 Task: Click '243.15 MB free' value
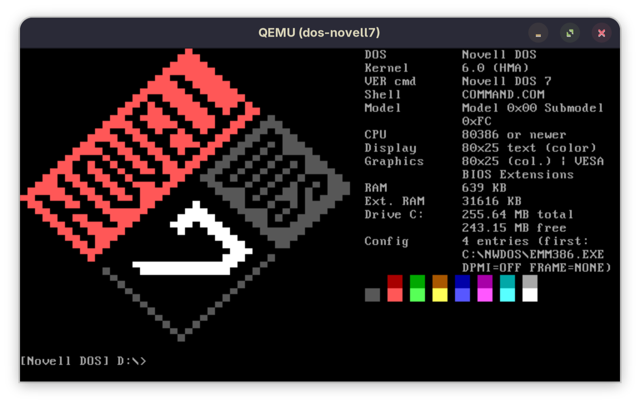pyautogui.click(x=514, y=228)
